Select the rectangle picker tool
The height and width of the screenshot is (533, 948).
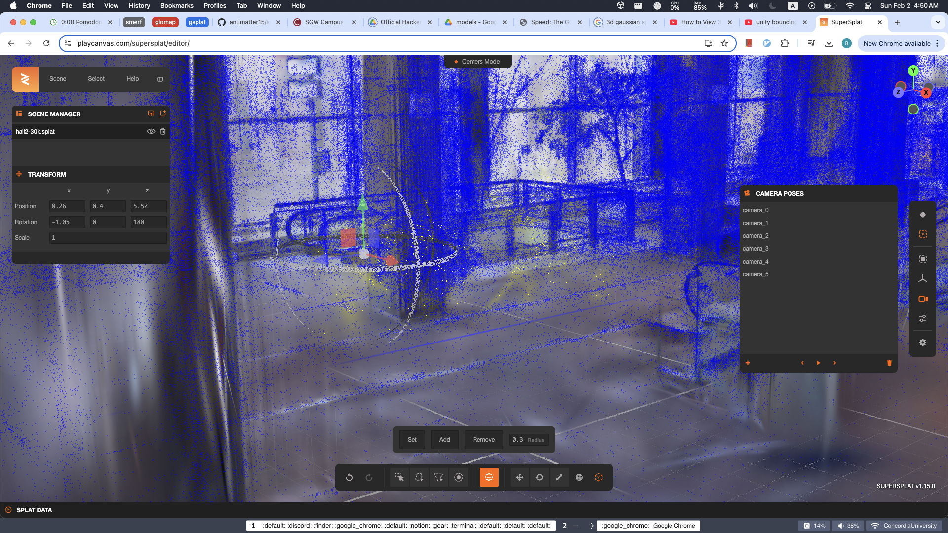tap(399, 477)
